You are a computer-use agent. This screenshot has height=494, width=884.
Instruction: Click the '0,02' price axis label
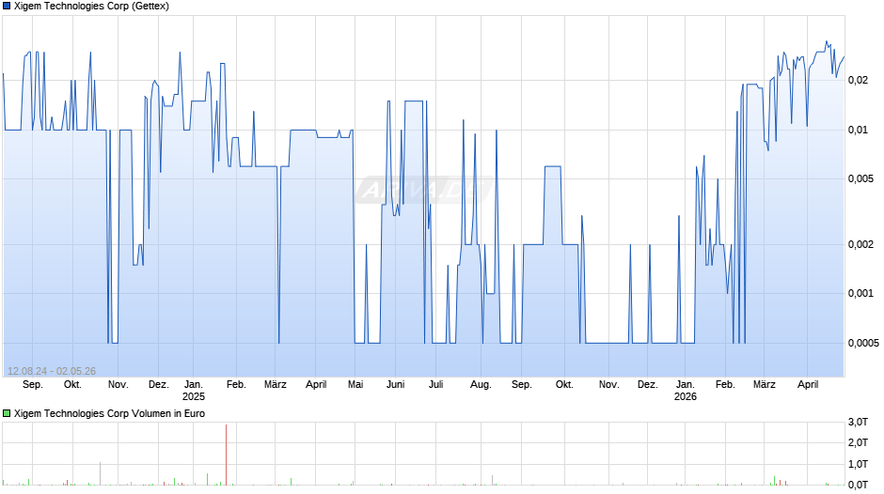pos(858,81)
